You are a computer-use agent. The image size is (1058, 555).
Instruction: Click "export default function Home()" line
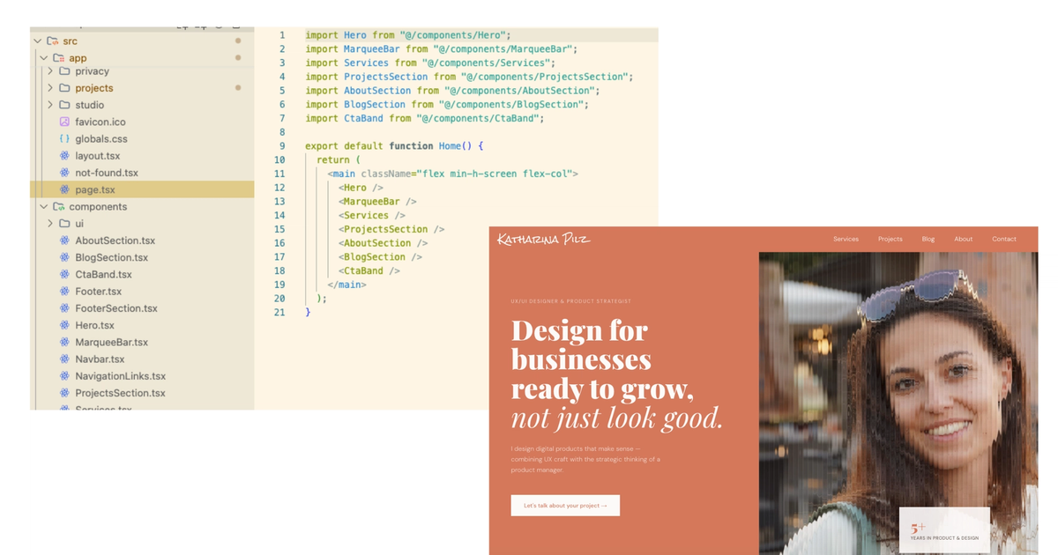pyautogui.click(x=394, y=146)
